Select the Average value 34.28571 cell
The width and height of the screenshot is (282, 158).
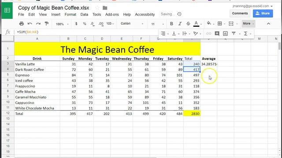pyautogui.click(x=208, y=64)
